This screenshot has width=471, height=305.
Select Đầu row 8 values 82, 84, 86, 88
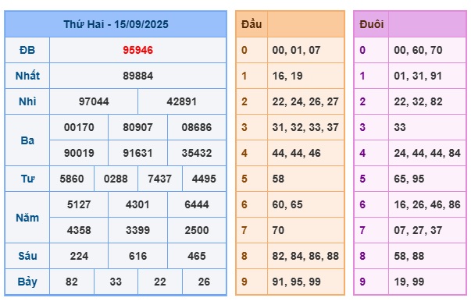pos(305,257)
